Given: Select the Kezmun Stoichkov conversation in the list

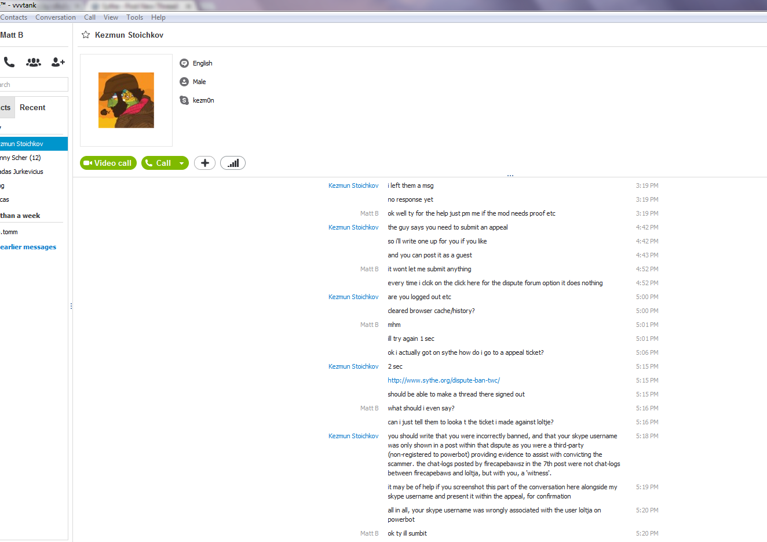Looking at the screenshot, I should point(34,144).
